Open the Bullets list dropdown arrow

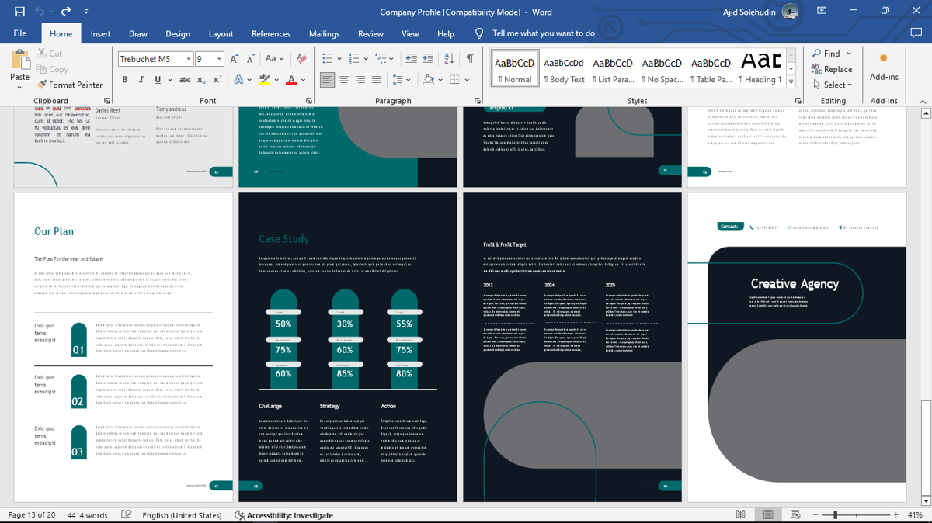tap(339, 58)
